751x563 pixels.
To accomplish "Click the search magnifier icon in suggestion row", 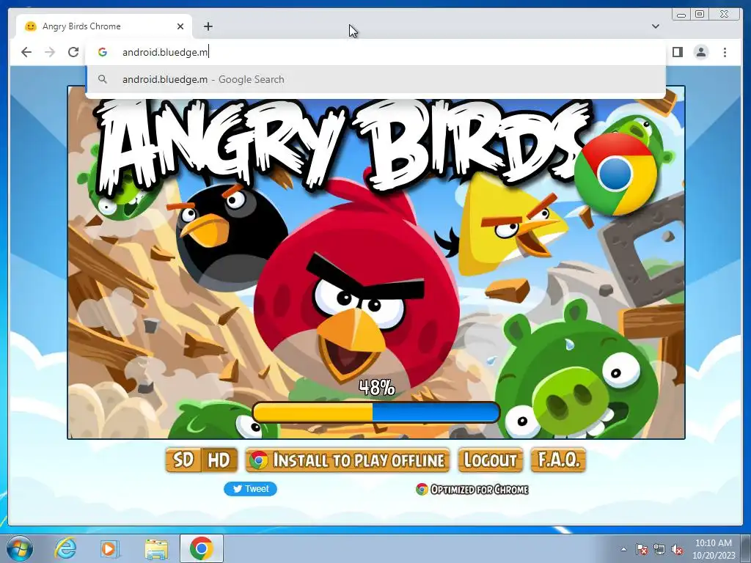I will pyautogui.click(x=103, y=79).
